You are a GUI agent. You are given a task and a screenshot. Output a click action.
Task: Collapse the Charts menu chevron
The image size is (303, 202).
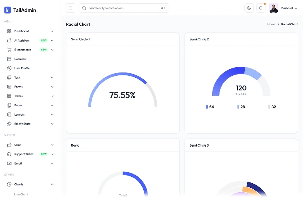(52, 184)
